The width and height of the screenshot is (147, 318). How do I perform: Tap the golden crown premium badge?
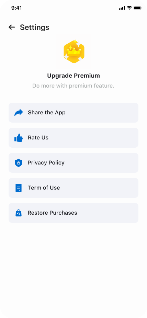pyautogui.click(x=74, y=52)
